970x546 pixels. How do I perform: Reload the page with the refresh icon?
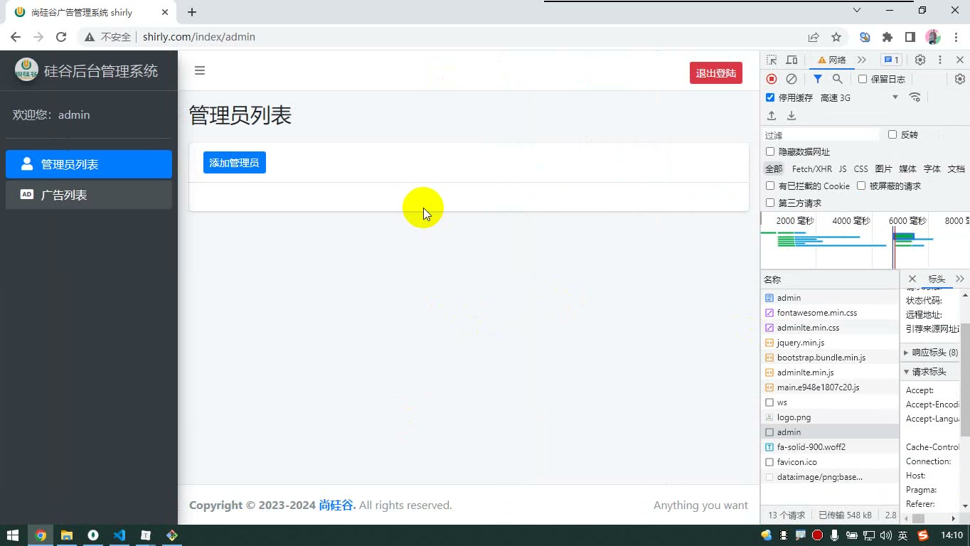click(x=61, y=37)
